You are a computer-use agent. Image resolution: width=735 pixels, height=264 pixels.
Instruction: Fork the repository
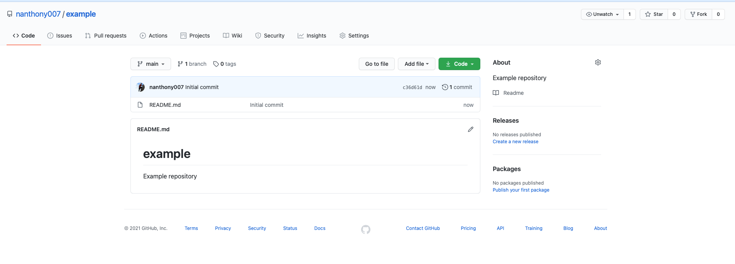coord(698,14)
